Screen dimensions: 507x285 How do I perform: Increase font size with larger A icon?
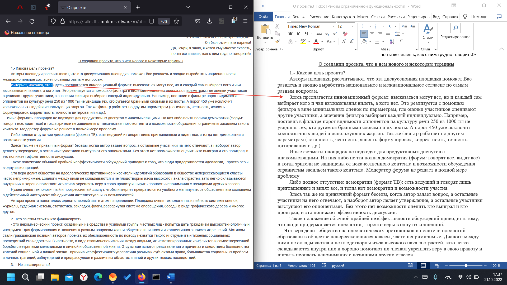tap(344, 41)
